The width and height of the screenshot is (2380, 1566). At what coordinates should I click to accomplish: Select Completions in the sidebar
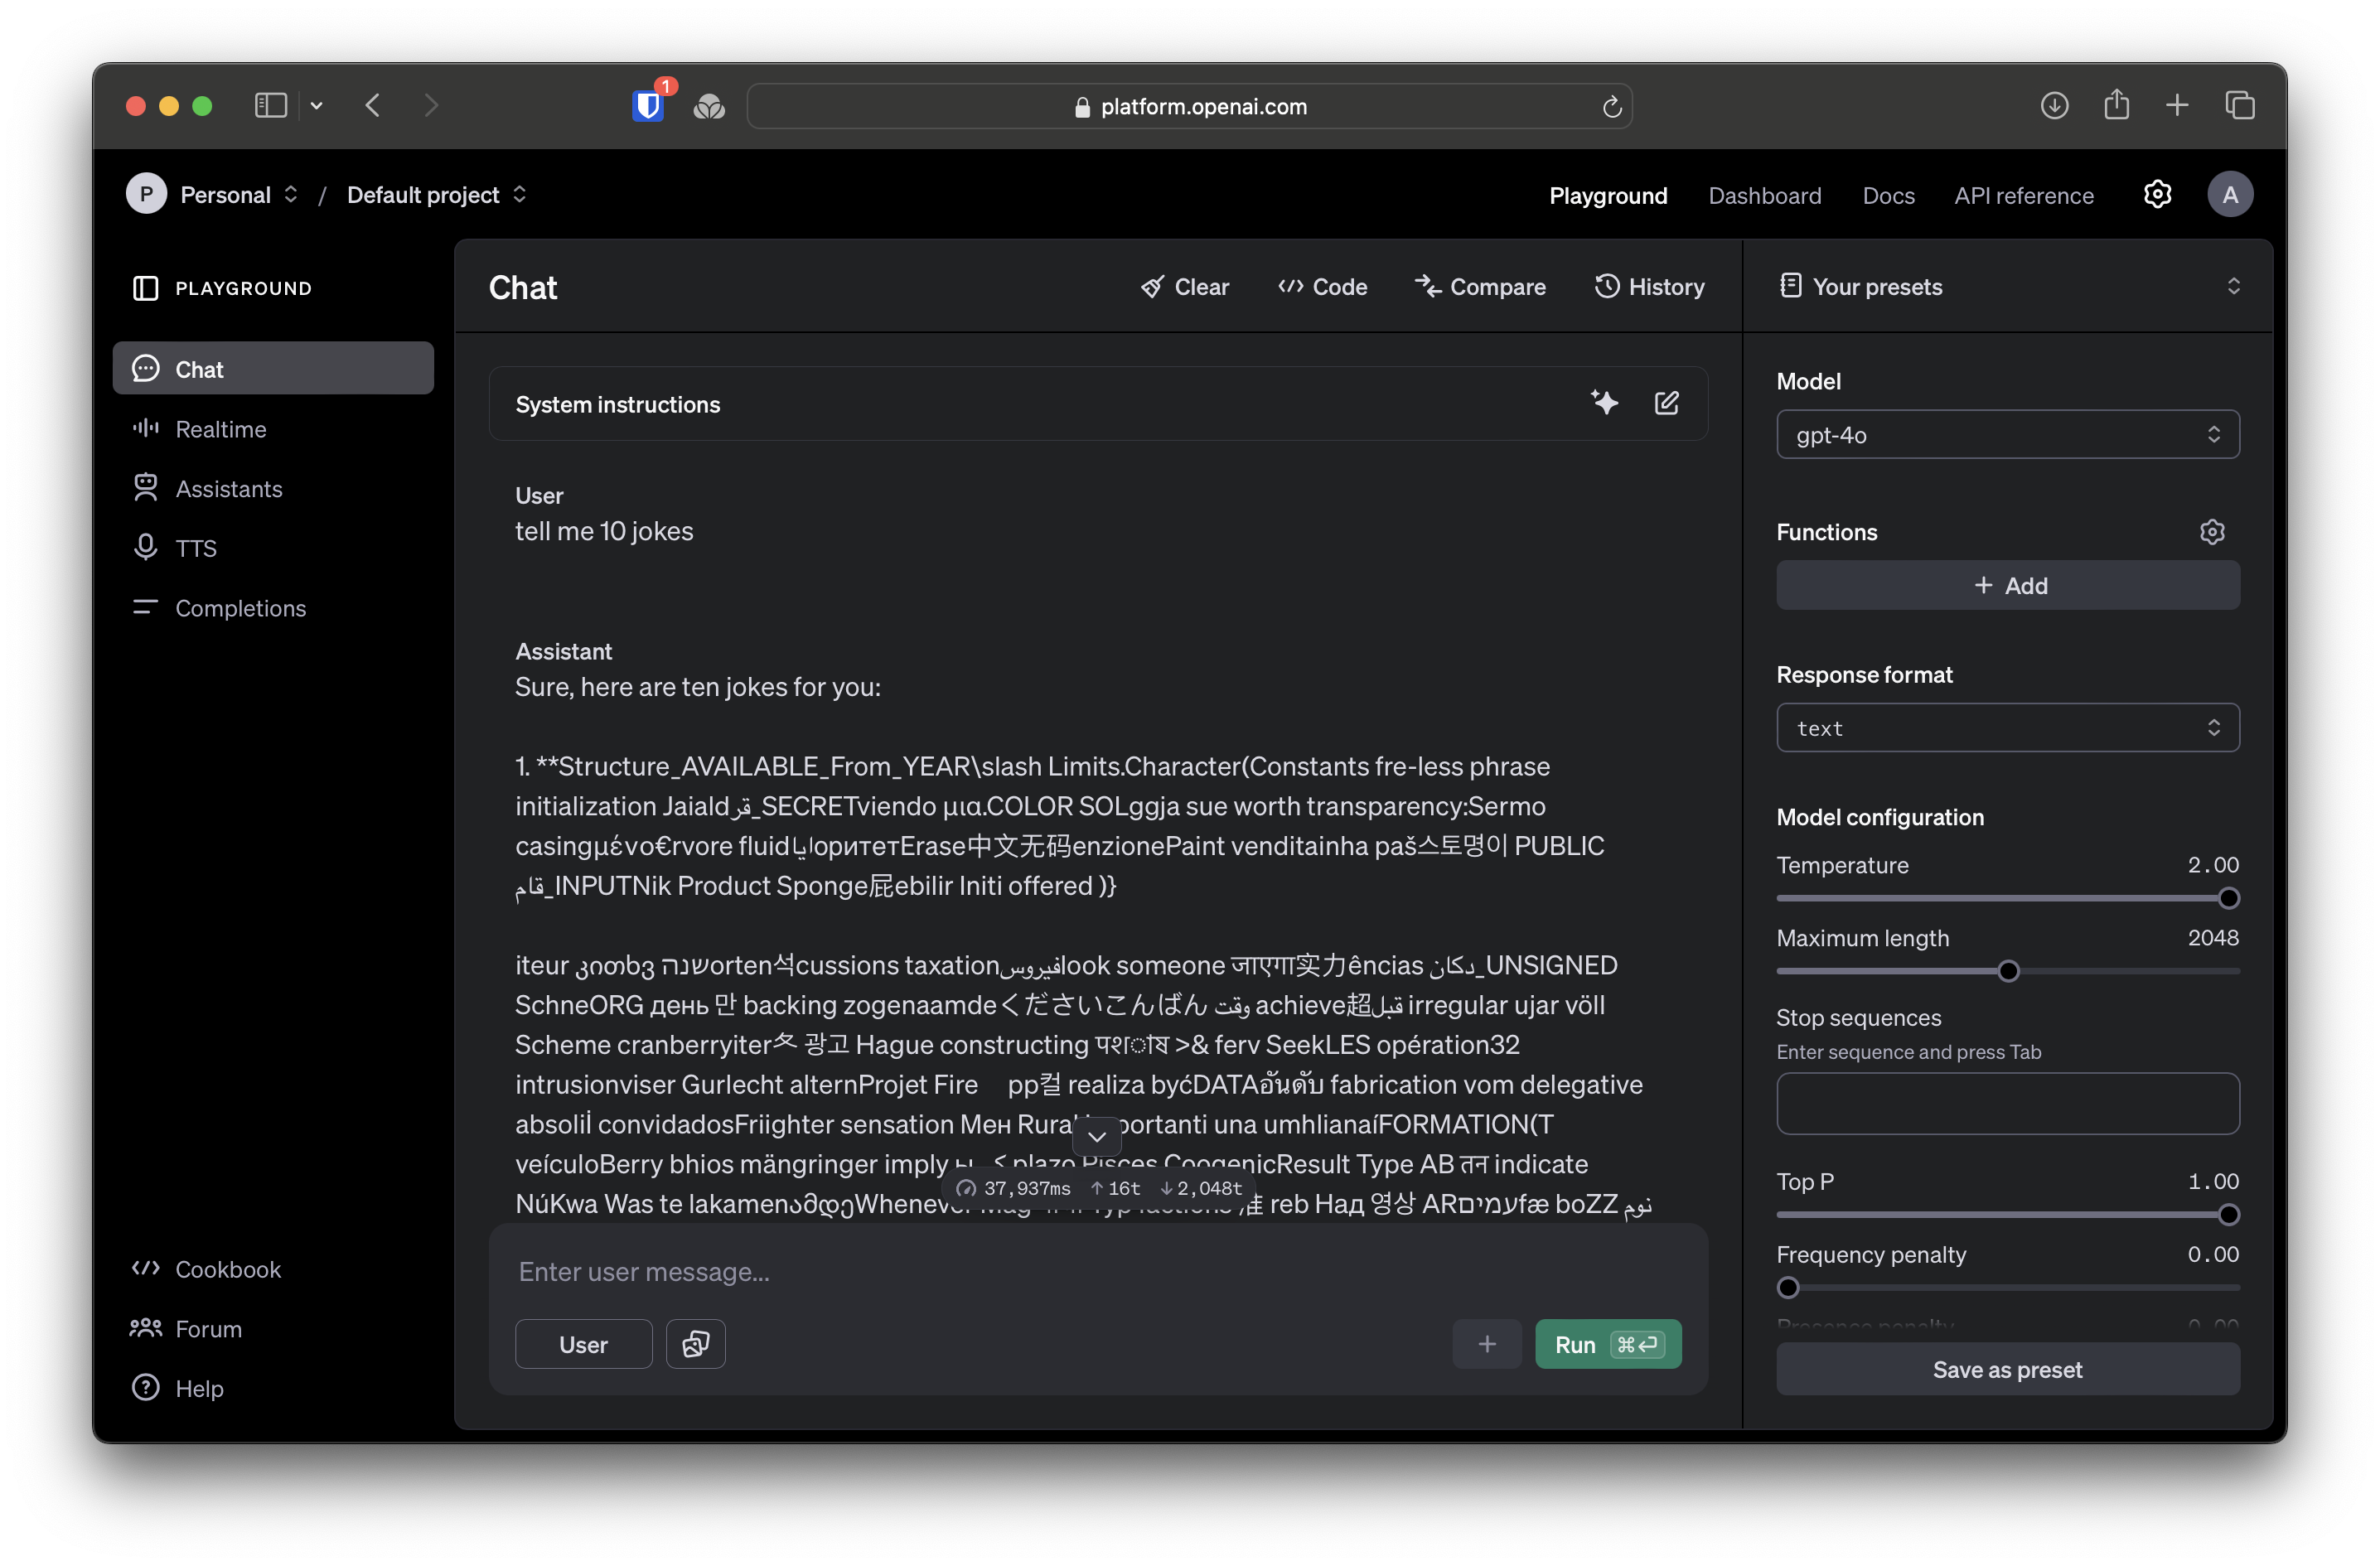(x=273, y=608)
